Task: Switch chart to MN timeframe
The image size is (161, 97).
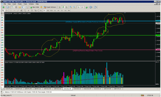Action: point(69,11)
